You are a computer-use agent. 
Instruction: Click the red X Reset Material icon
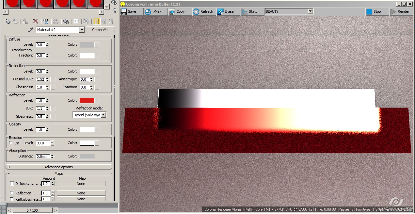(x=36, y=21)
